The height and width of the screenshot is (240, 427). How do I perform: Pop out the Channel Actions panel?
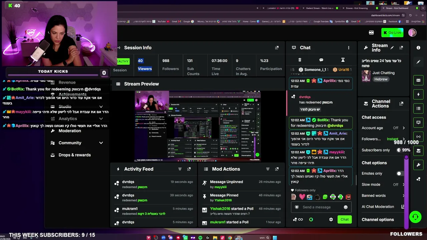tap(401, 104)
